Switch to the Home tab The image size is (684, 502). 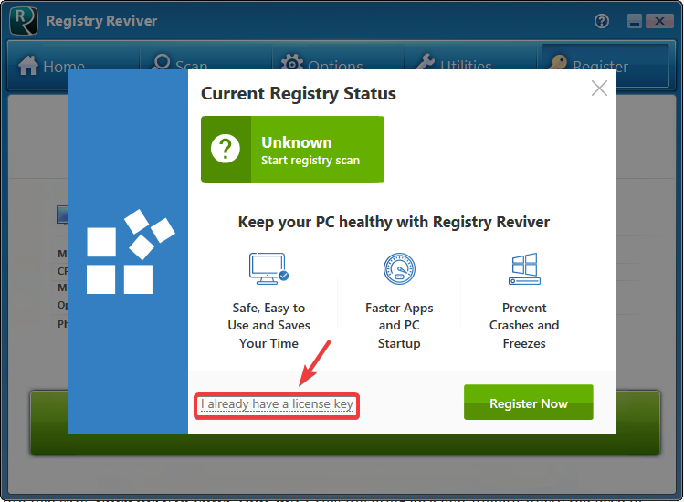(x=51, y=66)
